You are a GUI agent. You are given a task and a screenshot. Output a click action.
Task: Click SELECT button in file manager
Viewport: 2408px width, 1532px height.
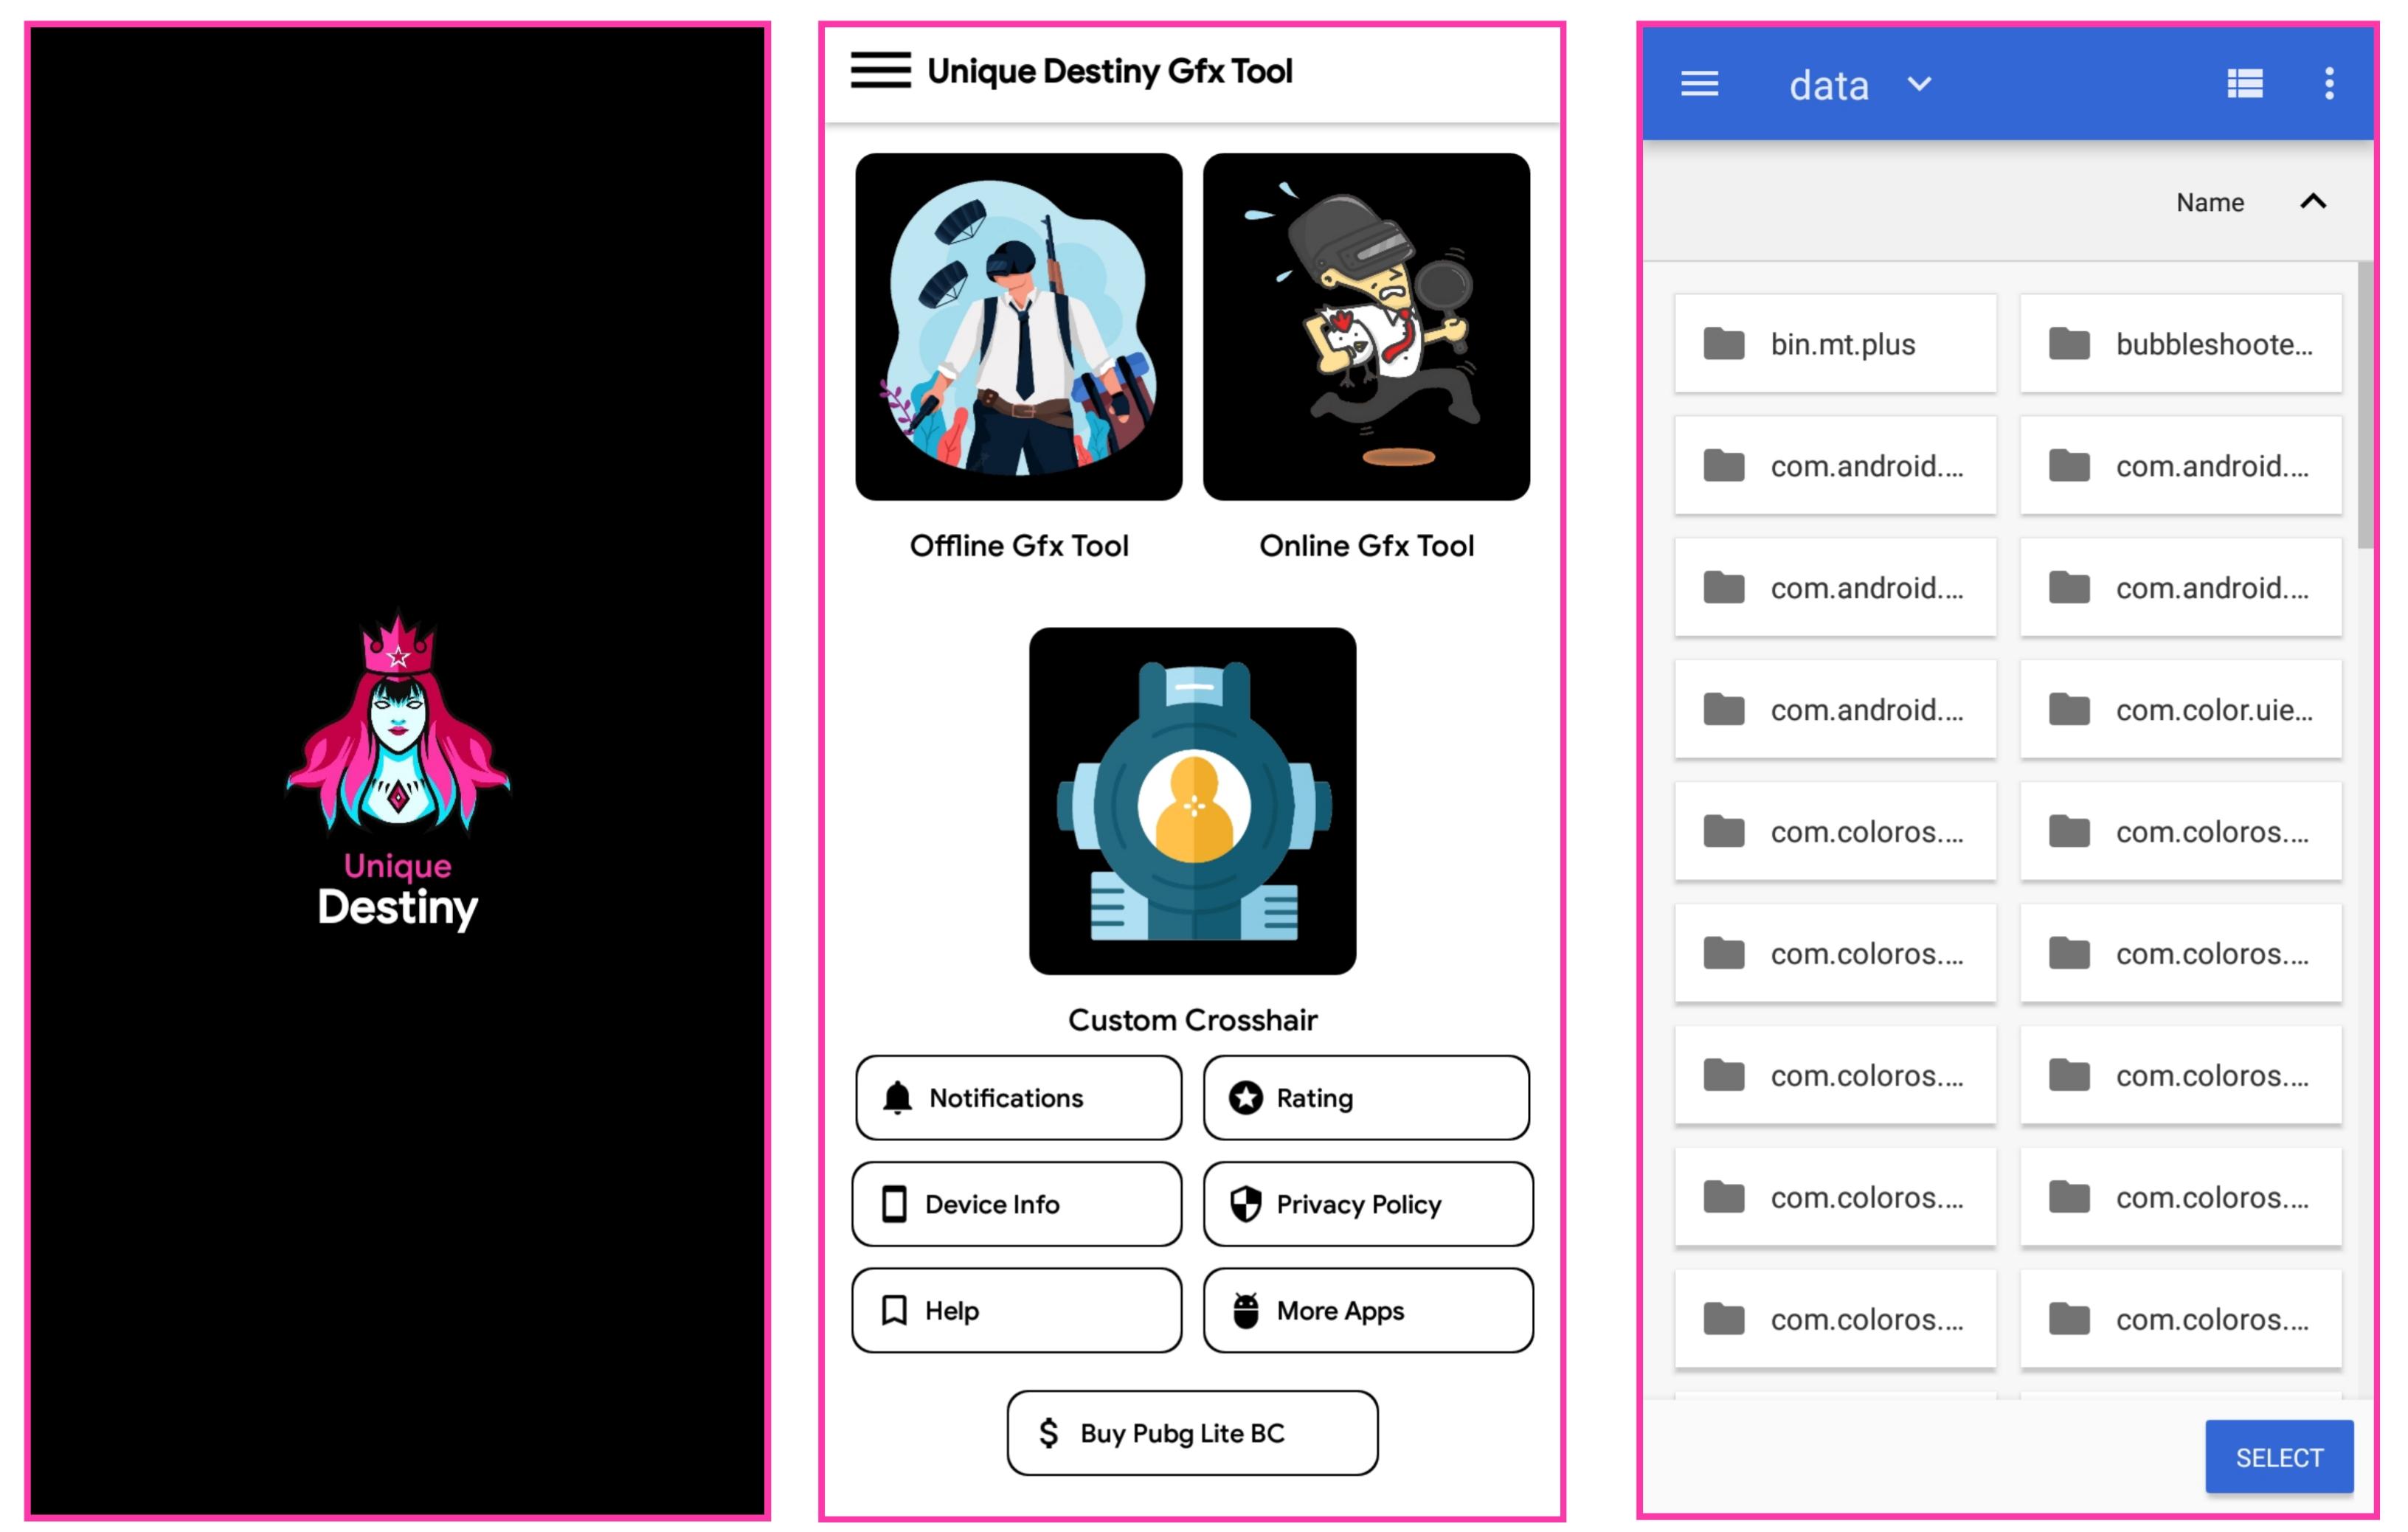2280,1453
